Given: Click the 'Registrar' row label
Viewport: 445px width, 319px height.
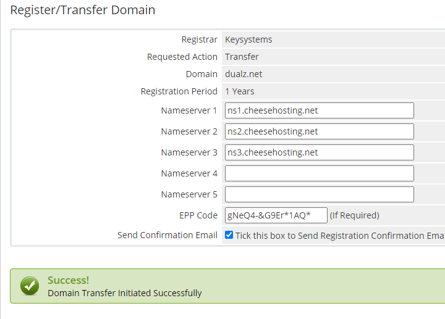Looking at the screenshot, I should pos(199,39).
